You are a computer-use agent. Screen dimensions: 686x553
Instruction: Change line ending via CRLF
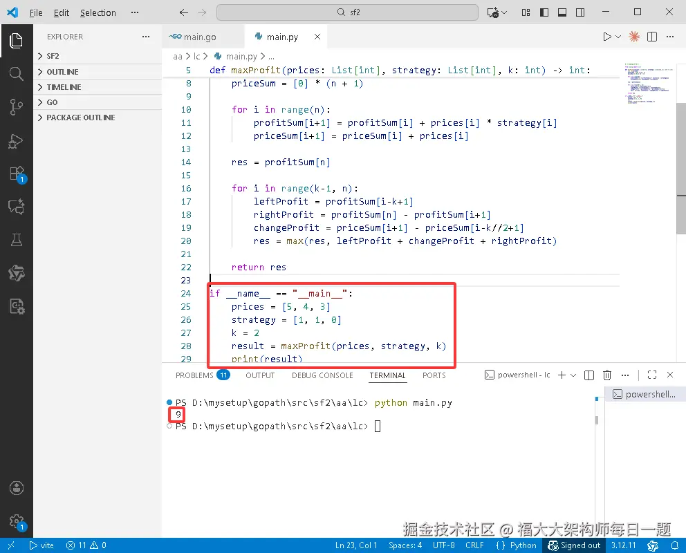[x=474, y=545]
